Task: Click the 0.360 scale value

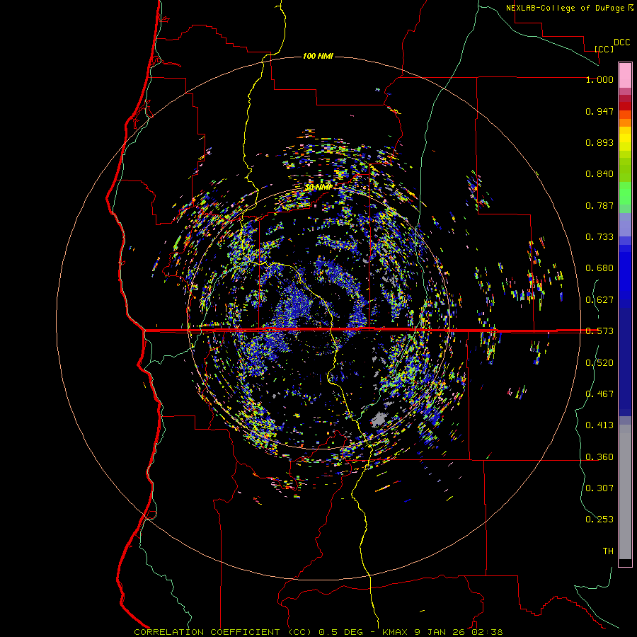Action: point(599,457)
